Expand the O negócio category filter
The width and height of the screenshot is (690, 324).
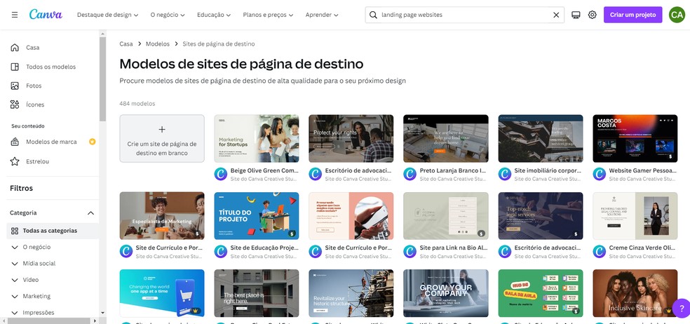point(15,248)
